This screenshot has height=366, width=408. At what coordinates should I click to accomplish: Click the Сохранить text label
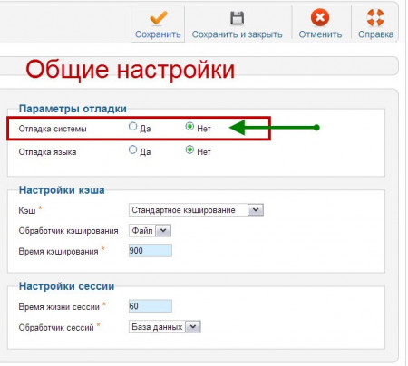tap(158, 34)
